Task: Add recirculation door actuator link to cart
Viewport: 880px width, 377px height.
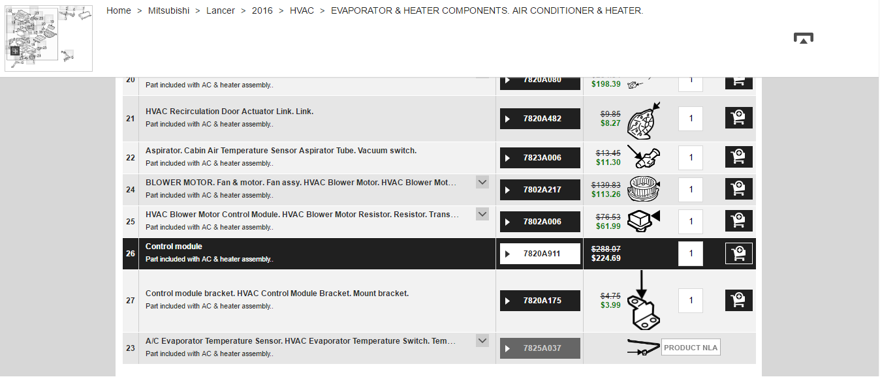Action: click(738, 118)
